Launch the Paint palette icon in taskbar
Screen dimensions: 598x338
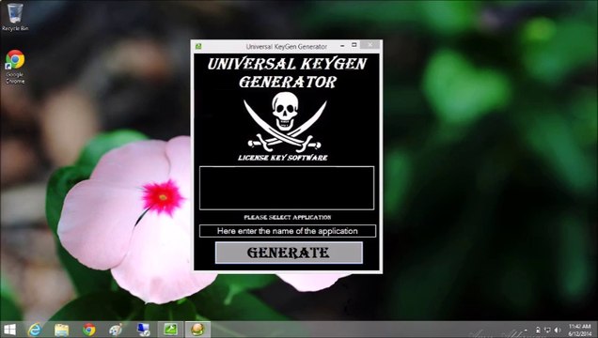coord(116,330)
